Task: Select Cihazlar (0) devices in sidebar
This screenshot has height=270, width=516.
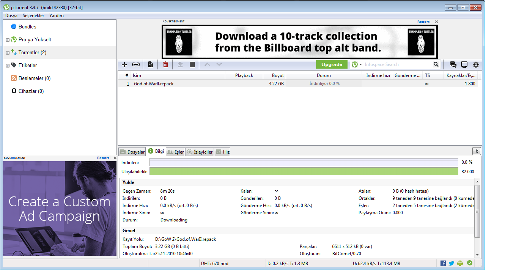Action: point(31,91)
